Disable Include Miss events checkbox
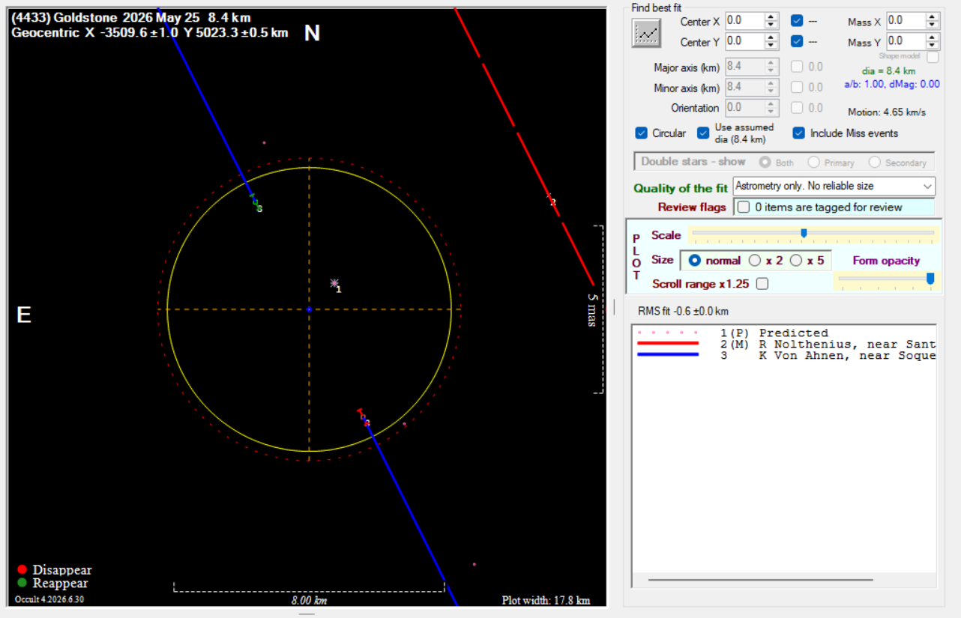 click(x=799, y=133)
